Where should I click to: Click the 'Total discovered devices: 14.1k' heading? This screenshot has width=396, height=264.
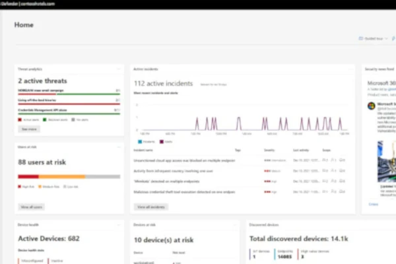click(299, 239)
